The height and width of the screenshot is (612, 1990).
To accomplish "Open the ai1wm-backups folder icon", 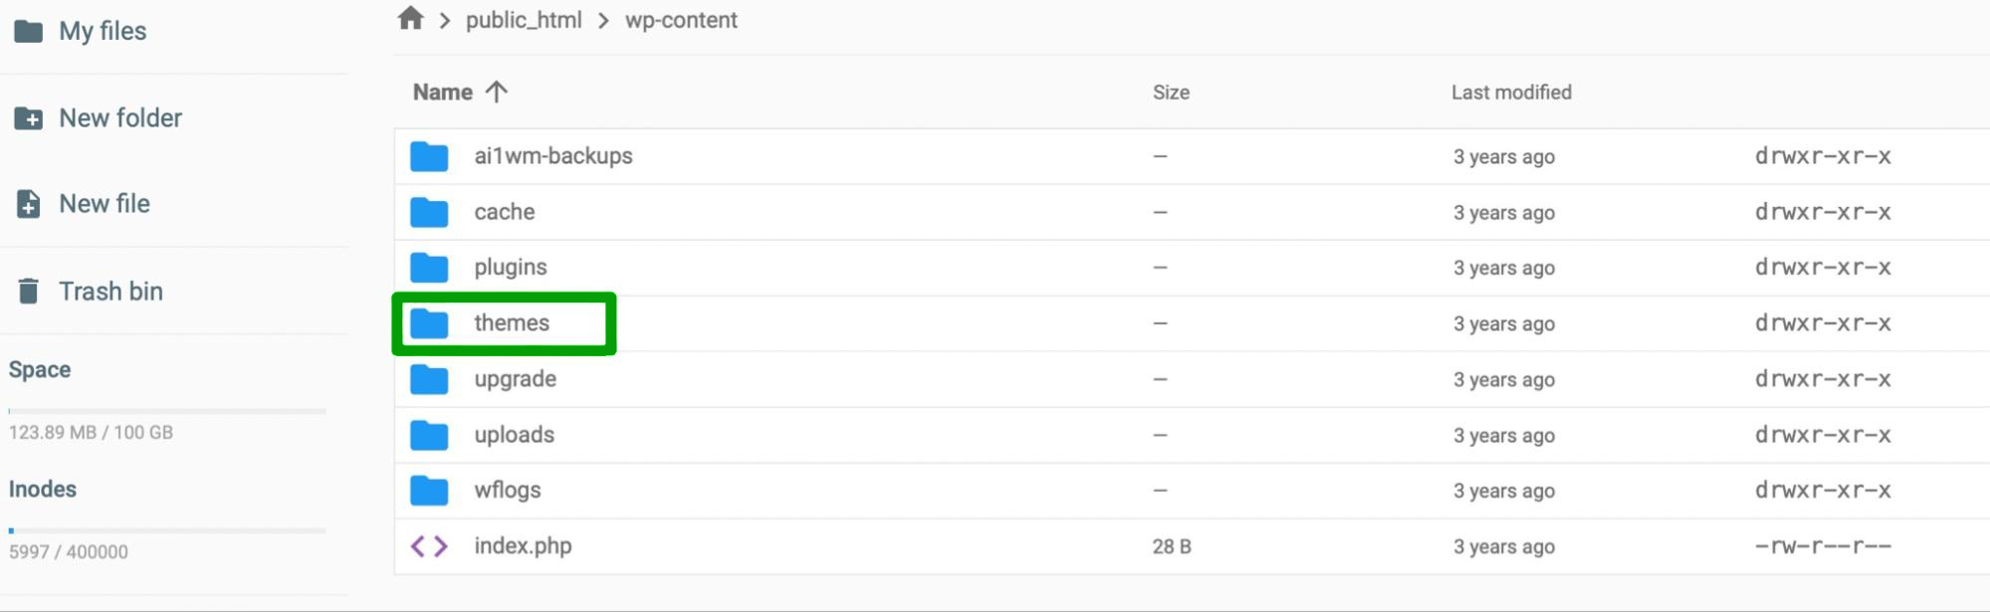I will point(428,156).
